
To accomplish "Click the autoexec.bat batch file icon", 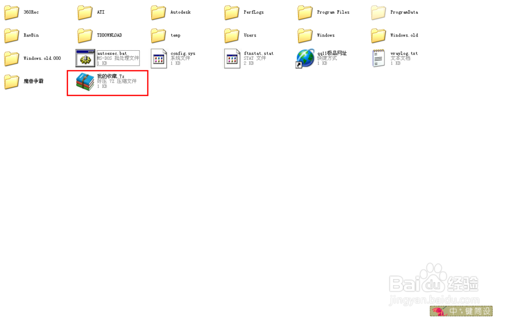I will [x=85, y=58].
